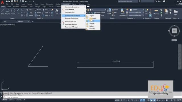Click Delete Constraints menu entry

click(74, 22)
